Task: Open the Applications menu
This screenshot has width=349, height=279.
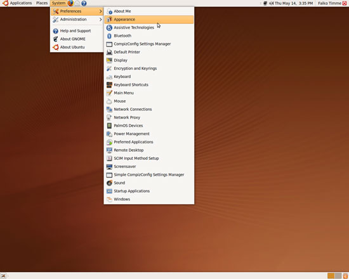Action: (x=17, y=3)
